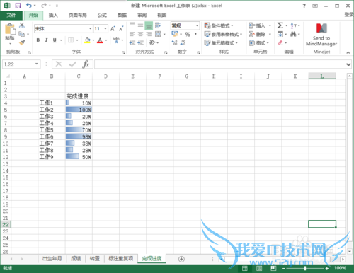Open font name dropdown
354x273 pixels.
pyautogui.click(x=91, y=29)
